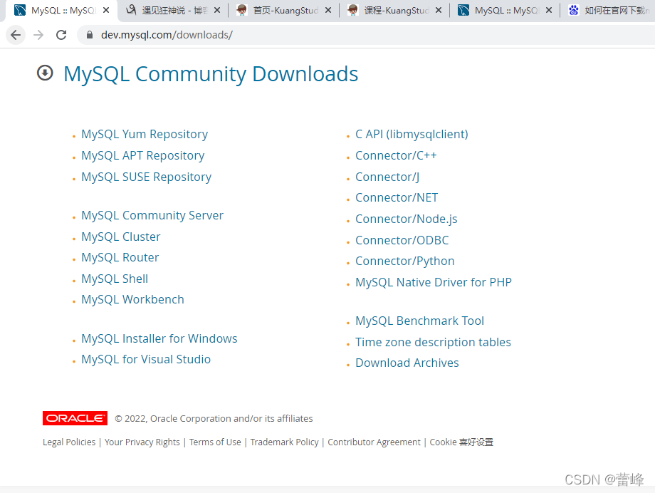Open Legal Policies footer link

(69, 442)
